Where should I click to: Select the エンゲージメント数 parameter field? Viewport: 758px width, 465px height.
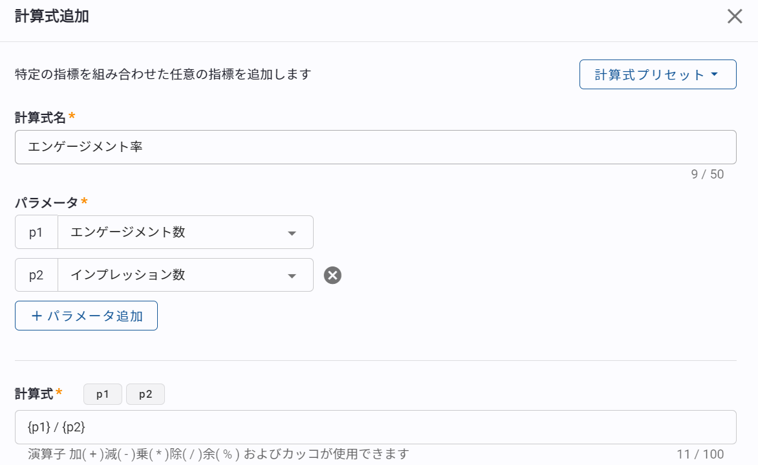coord(175,232)
